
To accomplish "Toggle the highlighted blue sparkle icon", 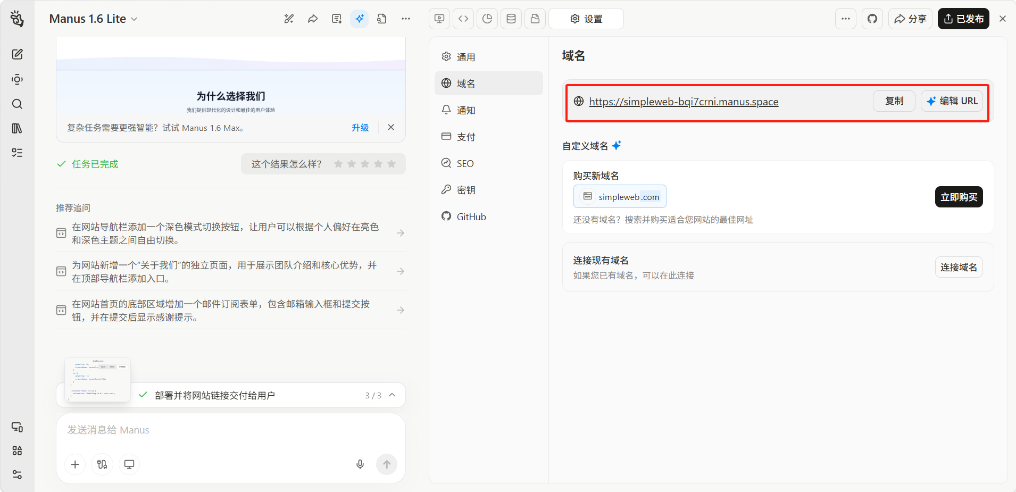I will (360, 19).
